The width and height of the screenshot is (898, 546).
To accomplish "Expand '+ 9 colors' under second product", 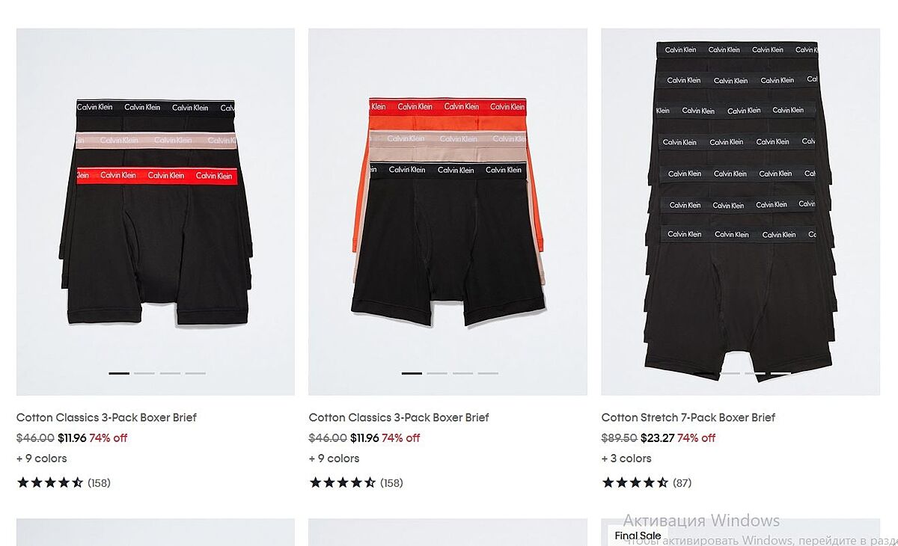I will tap(335, 458).
